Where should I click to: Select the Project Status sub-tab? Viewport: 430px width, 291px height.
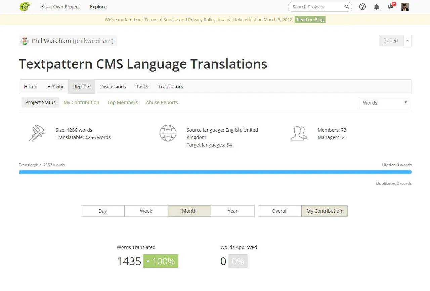coord(40,102)
